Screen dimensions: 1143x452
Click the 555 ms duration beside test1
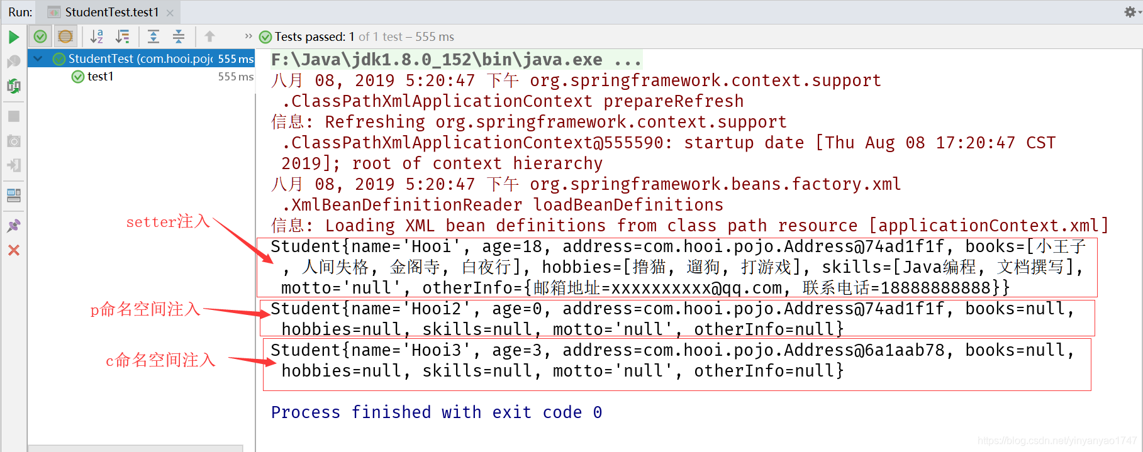(x=236, y=77)
